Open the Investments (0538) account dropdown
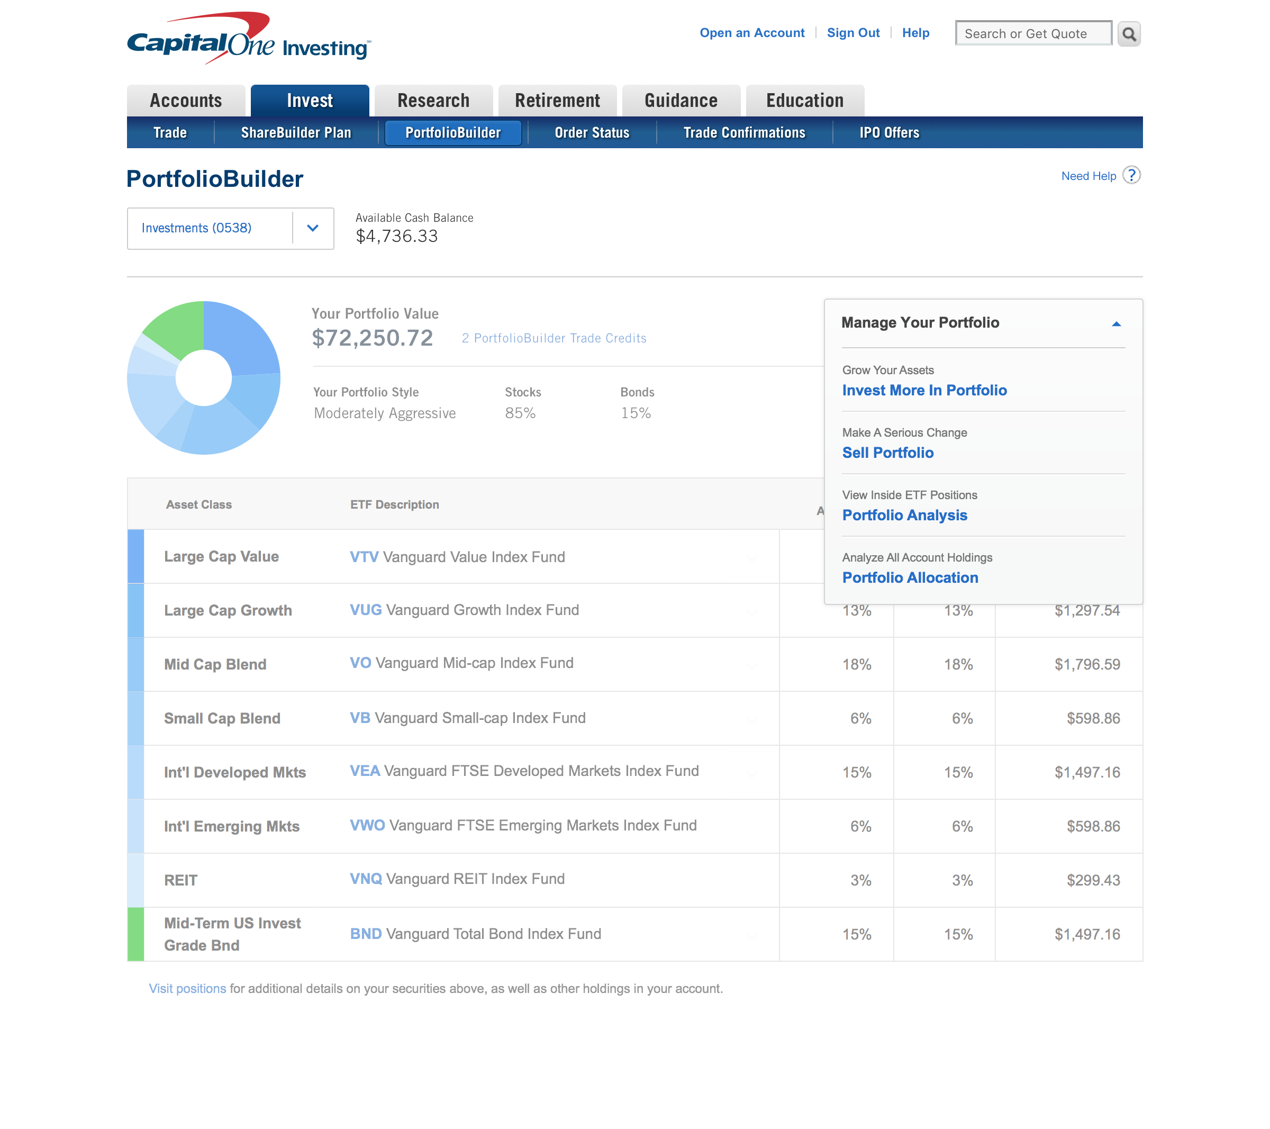Image resolution: width=1270 pixels, height=1129 pixels. pos(313,228)
